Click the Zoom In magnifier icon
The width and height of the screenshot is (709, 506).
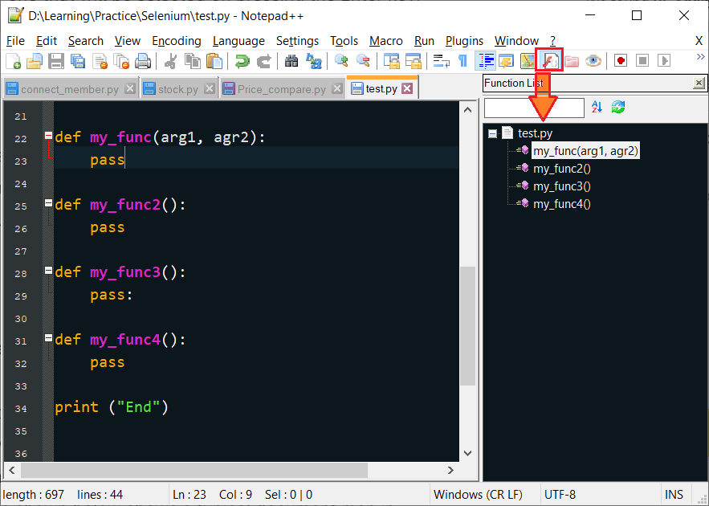click(x=341, y=60)
